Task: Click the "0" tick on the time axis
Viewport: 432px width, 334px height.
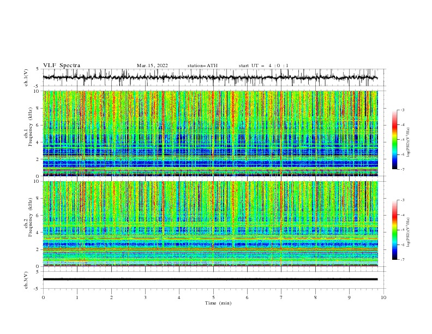Action: (43, 297)
